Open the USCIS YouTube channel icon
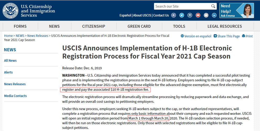This screenshot has height=131, width=260. (x=198, y=15)
